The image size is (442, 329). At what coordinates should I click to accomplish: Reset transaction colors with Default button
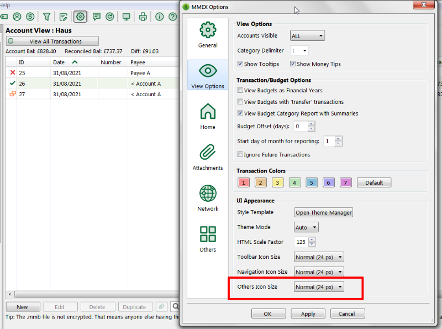(374, 182)
